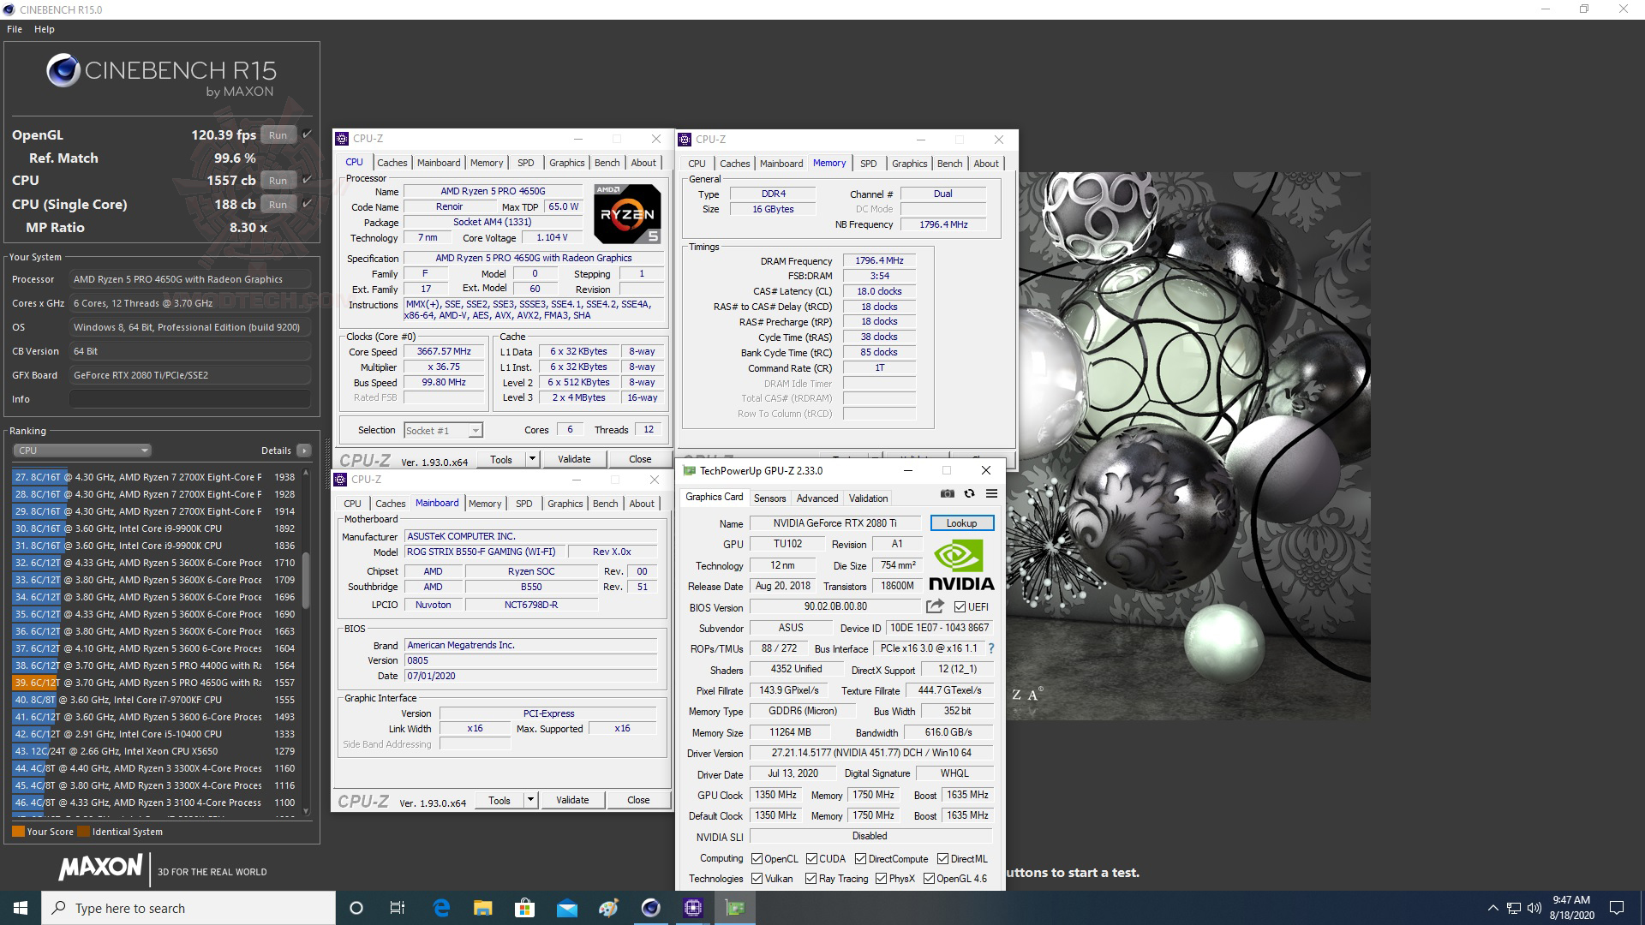Screen dimensions: 1645x925
Task: Open the GPU-Z hamburger menu
Action: point(991,494)
